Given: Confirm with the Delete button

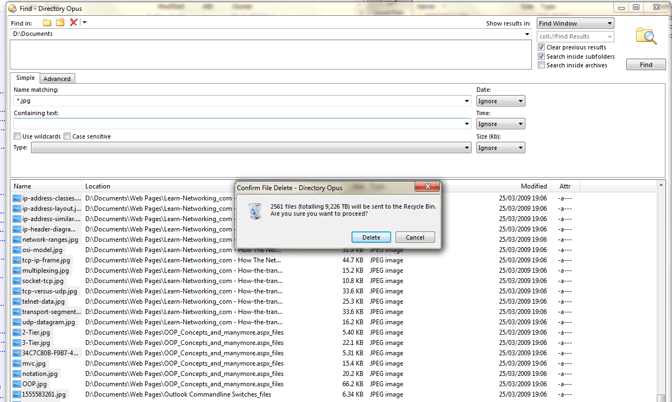Looking at the screenshot, I should click(x=372, y=237).
